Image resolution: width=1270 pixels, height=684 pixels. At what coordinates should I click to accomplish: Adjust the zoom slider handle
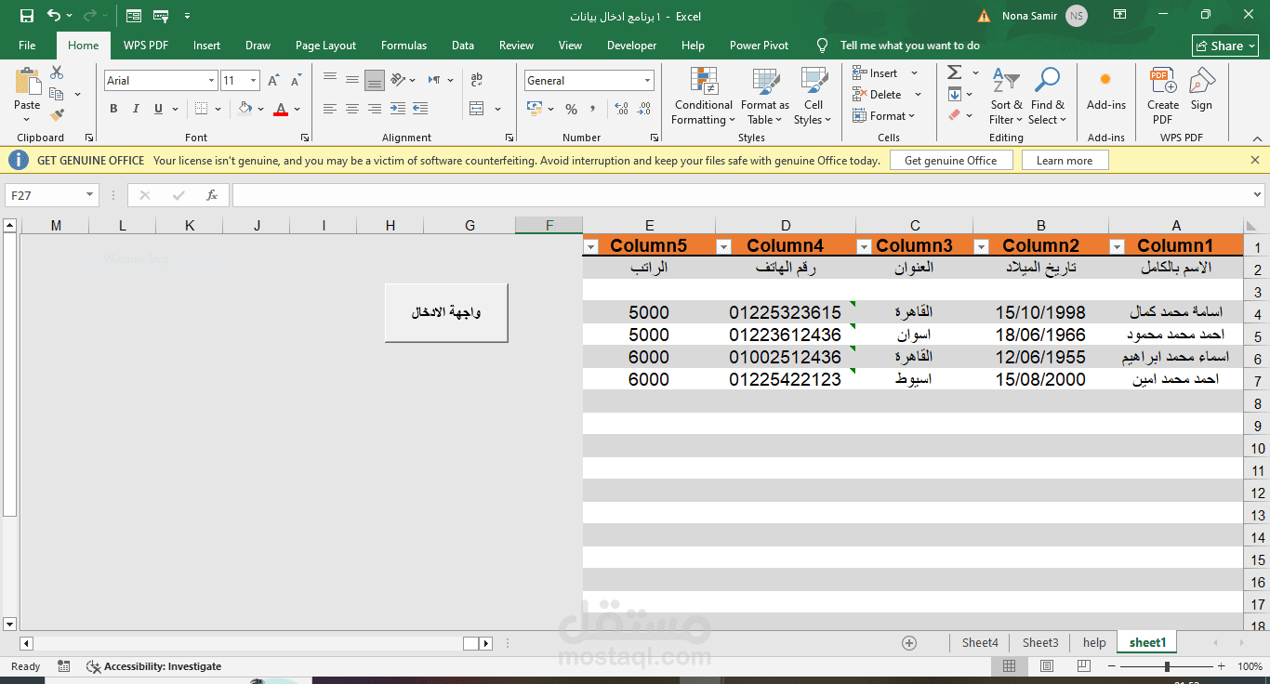click(x=1167, y=666)
